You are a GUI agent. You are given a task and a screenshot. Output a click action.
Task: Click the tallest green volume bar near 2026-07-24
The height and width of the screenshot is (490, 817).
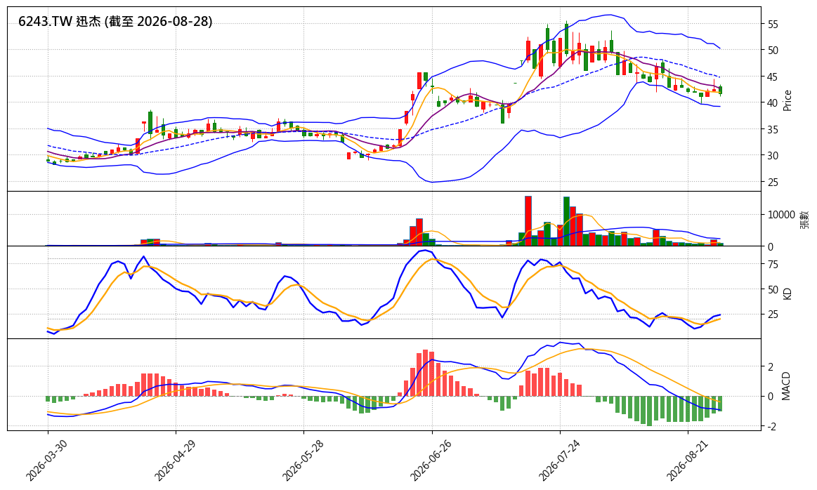[x=566, y=221]
